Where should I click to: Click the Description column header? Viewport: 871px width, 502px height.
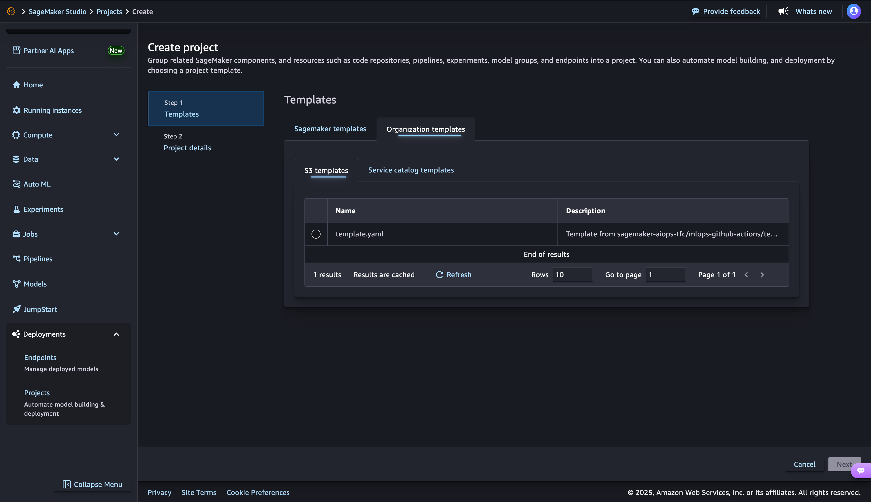[x=673, y=211]
